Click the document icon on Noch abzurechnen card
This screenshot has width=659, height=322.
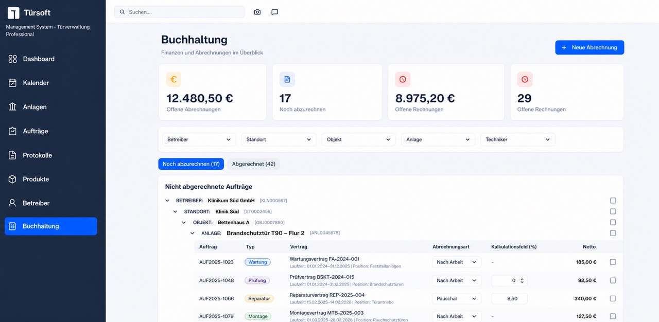click(x=287, y=79)
